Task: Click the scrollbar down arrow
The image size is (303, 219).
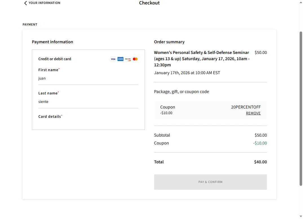Action: click(301, 216)
